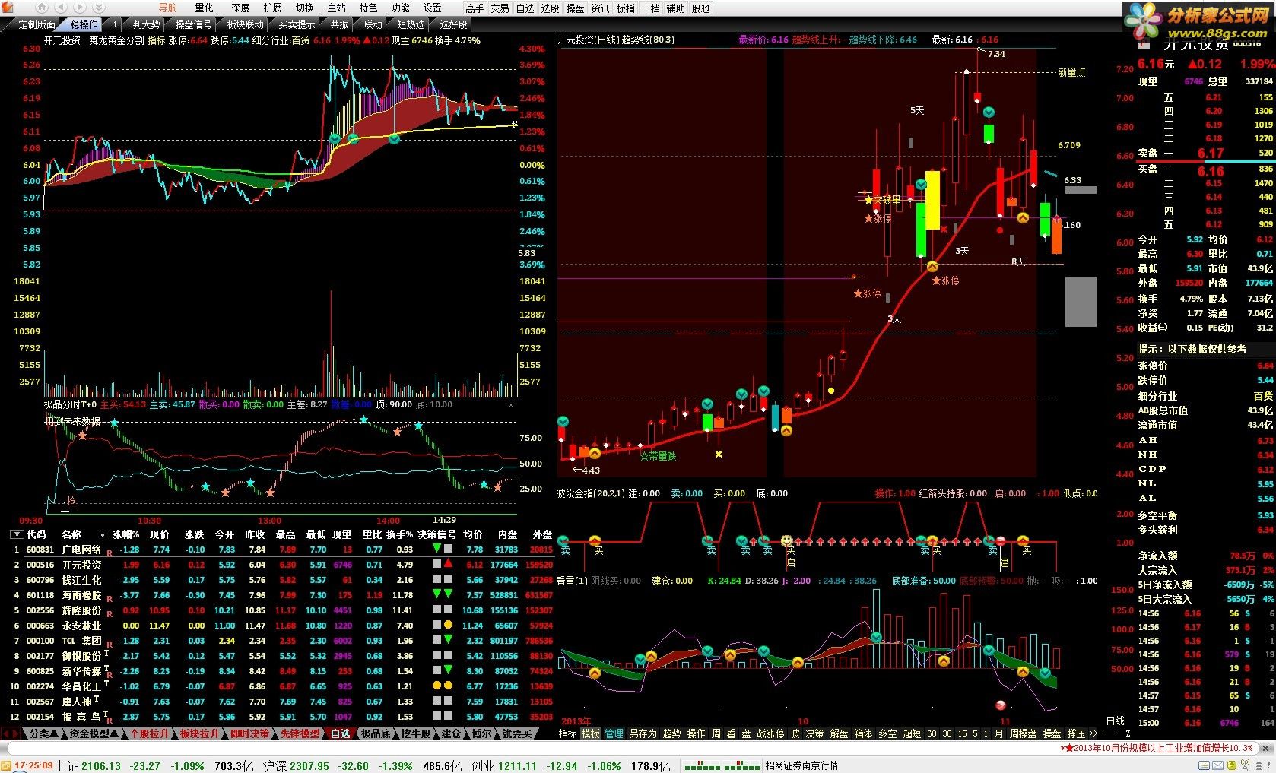Select the 就要买 bottom tab

[517, 733]
